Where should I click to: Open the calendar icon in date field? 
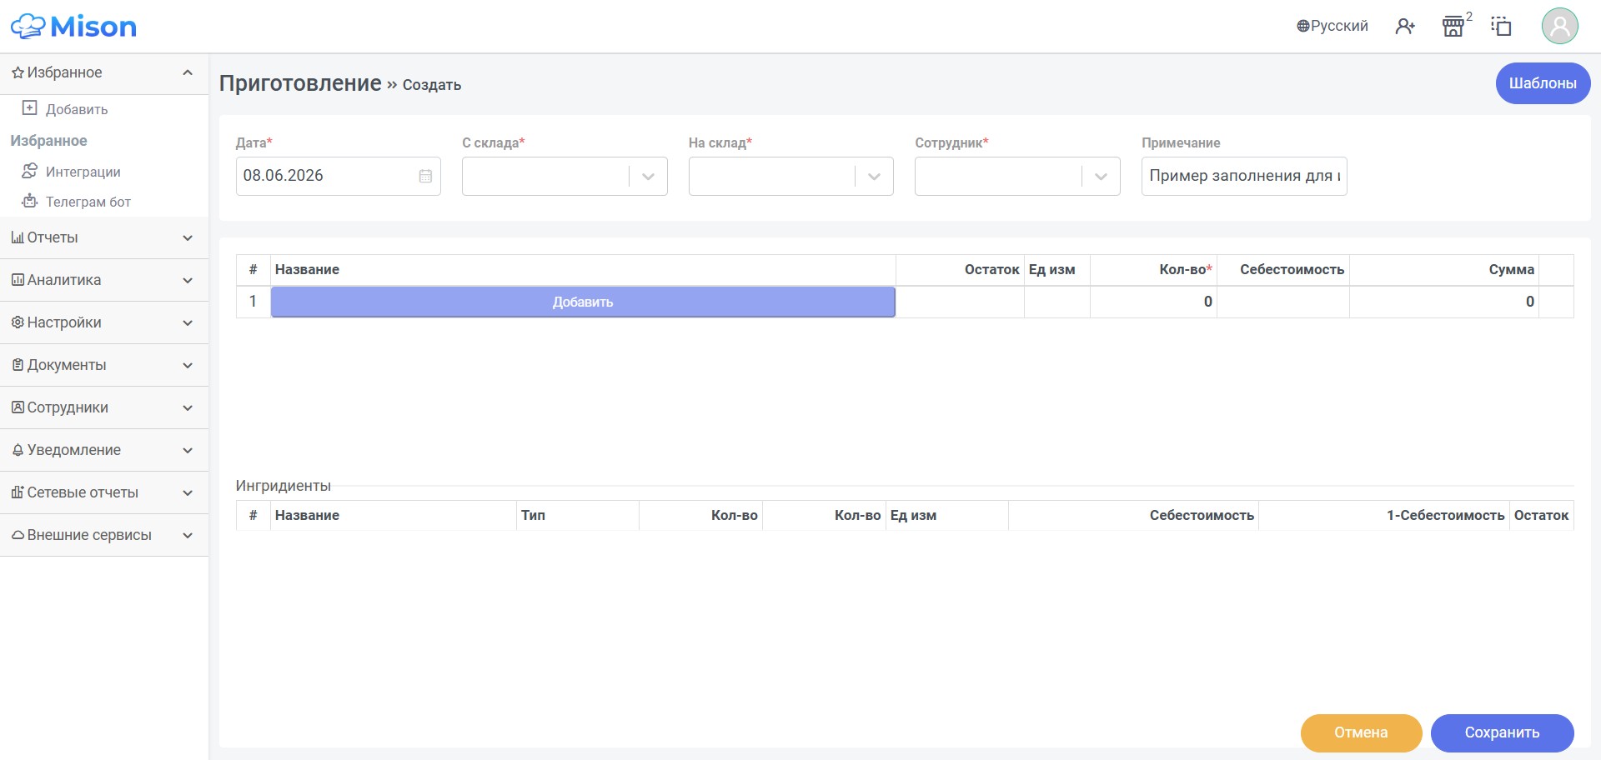[x=425, y=176]
